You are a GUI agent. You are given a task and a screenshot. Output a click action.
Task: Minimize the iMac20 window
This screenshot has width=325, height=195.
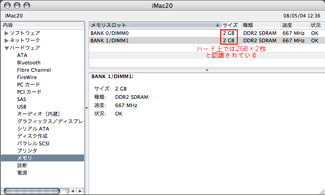pos(17,6)
